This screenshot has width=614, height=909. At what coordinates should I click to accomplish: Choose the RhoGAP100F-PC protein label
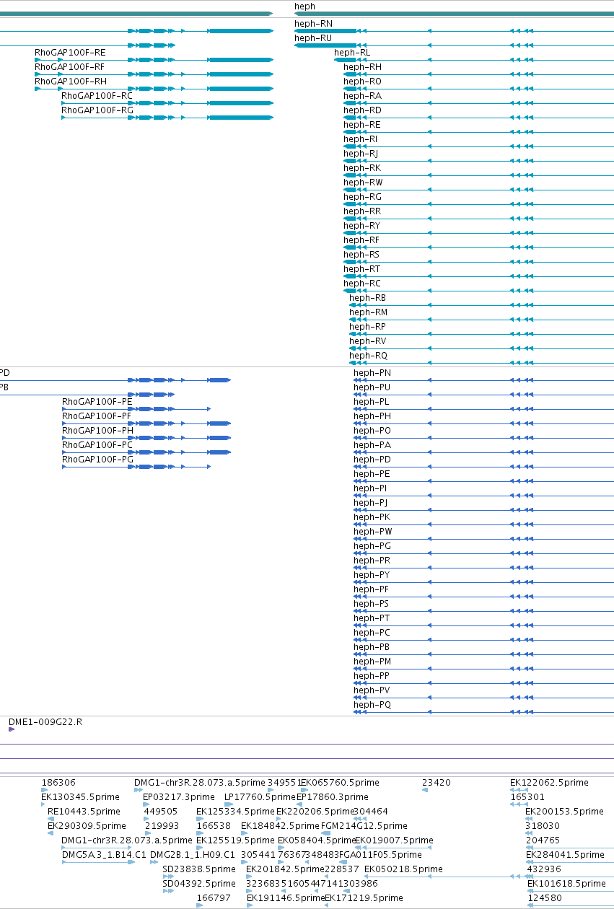[97, 445]
